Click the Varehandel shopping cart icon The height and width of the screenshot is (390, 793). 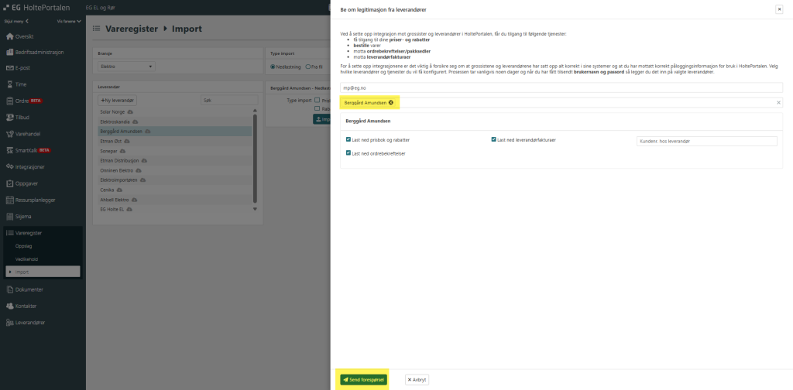[10, 133]
